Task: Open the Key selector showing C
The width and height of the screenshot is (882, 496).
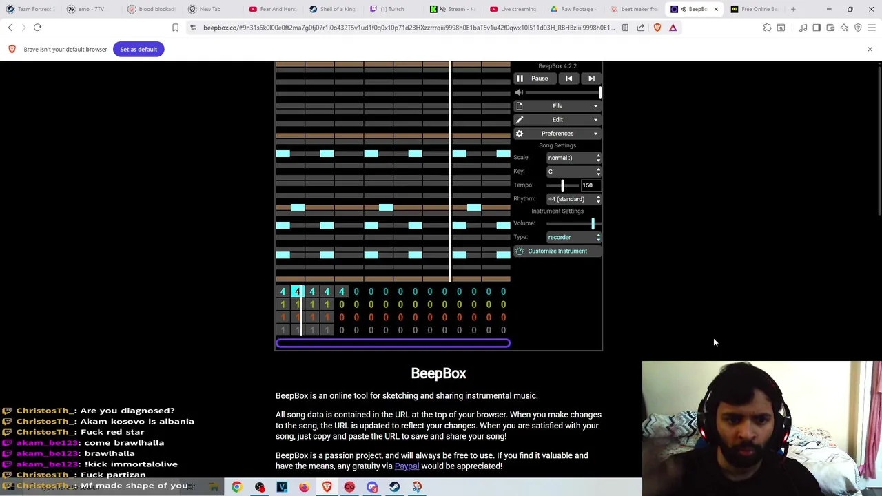Action: point(573,172)
